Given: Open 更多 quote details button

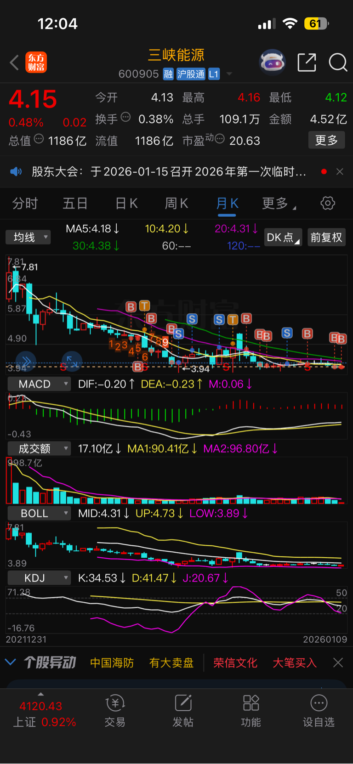Looking at the screenshot, I should pos(326,140).
